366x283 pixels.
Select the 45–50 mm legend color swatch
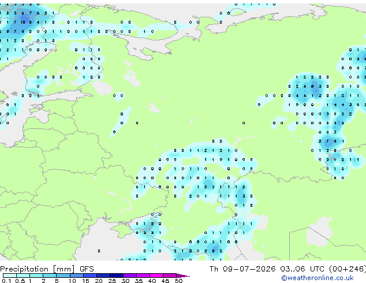(x=170, y=275)
